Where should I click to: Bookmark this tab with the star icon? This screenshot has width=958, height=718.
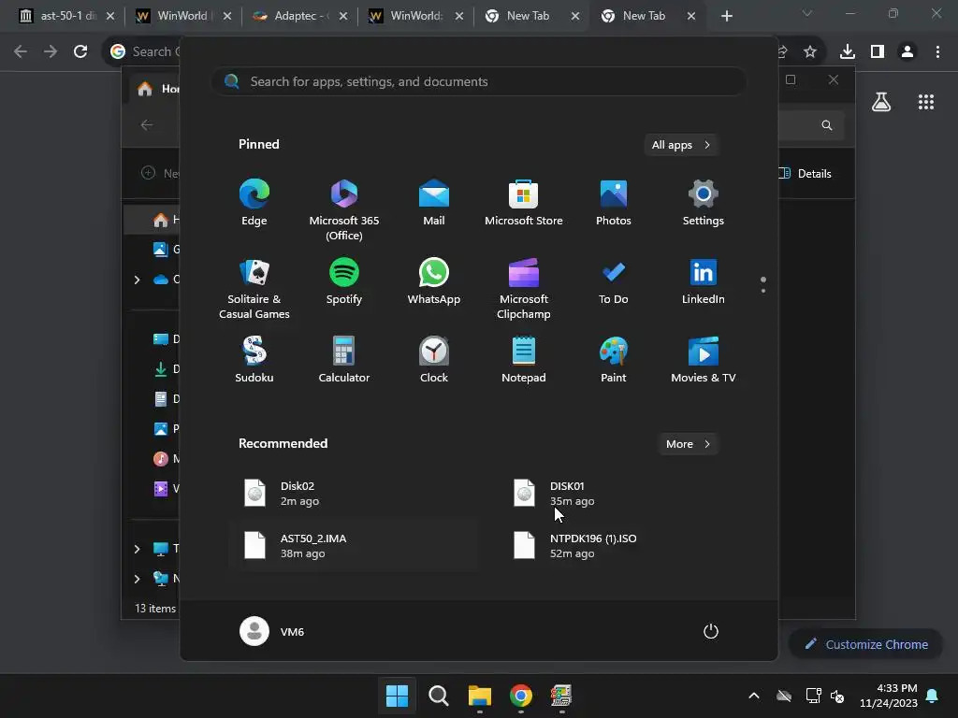[x=810, y=51]
